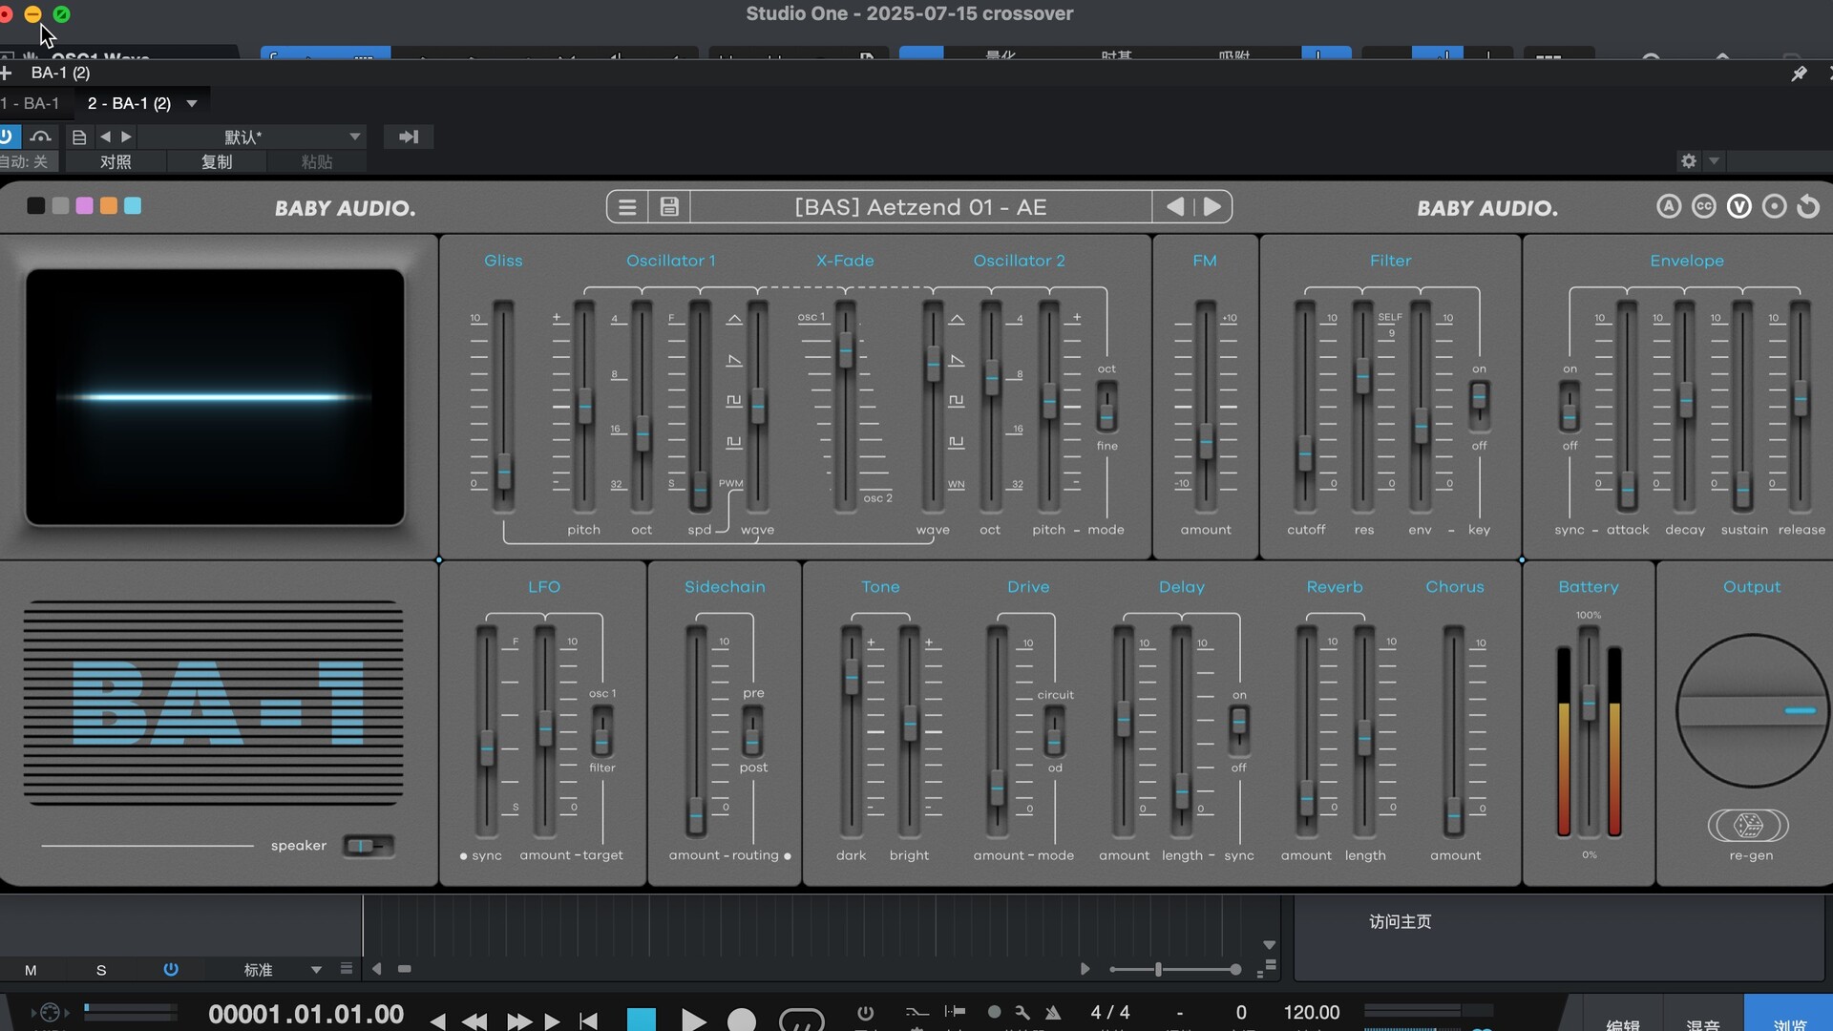Click the Record button in the transport
Screen dimensions: 1833x1031
[x=741, y=1020]
